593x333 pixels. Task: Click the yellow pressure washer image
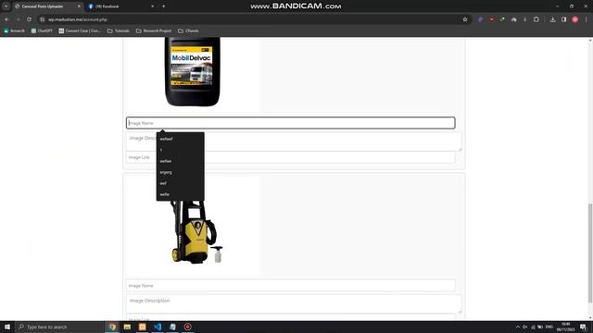click(196, 232)
